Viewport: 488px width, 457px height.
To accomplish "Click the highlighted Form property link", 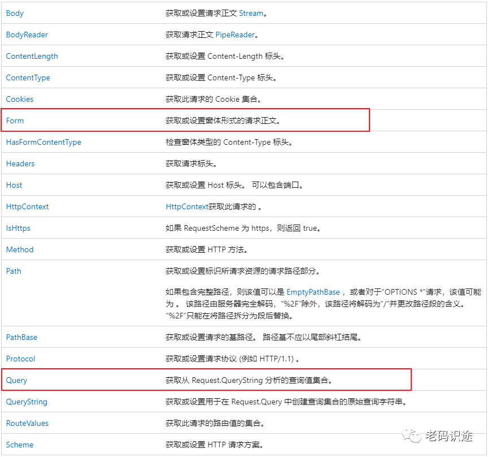I will click(x=15, y=120).
